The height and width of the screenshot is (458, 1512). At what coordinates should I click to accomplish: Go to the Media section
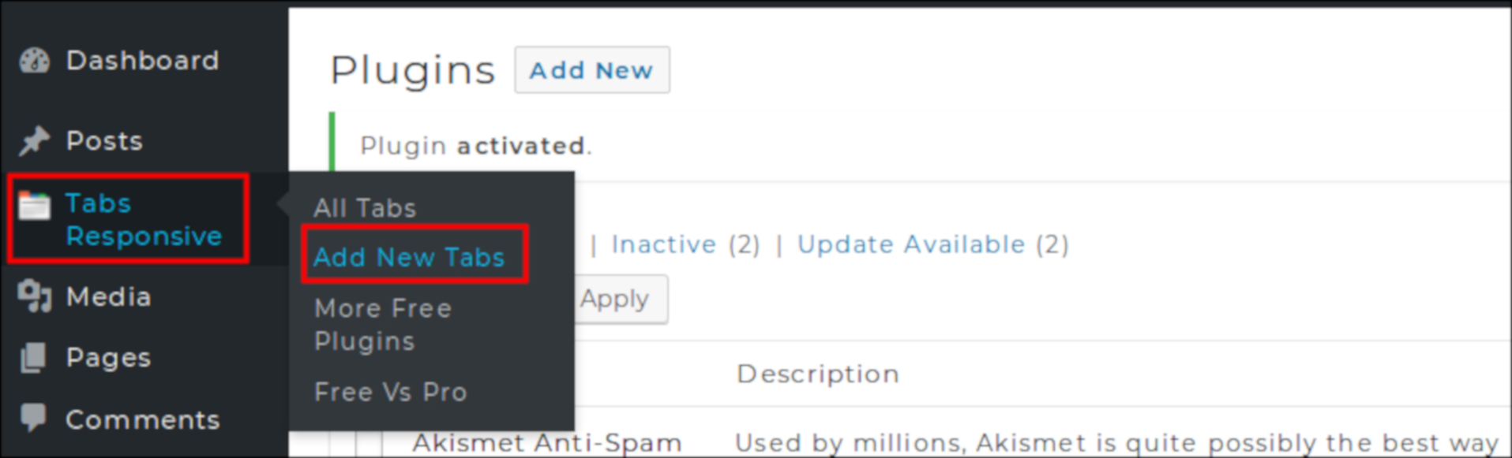(109, 296)
